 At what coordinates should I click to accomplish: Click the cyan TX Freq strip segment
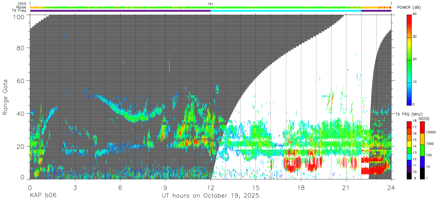click(286, 11)
